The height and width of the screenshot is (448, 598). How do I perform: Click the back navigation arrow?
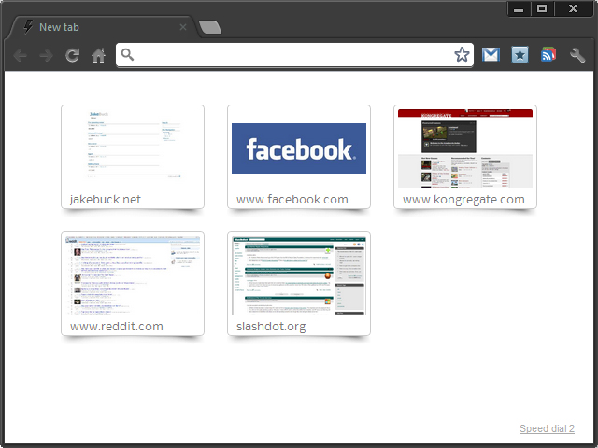click(20, 56)
